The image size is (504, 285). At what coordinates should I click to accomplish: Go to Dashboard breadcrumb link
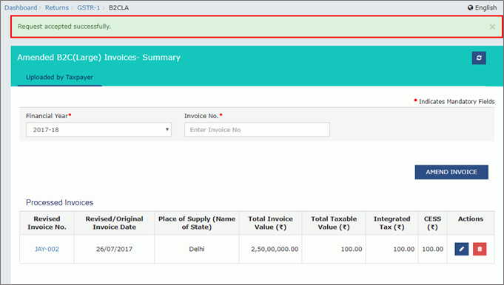point(21,7)
